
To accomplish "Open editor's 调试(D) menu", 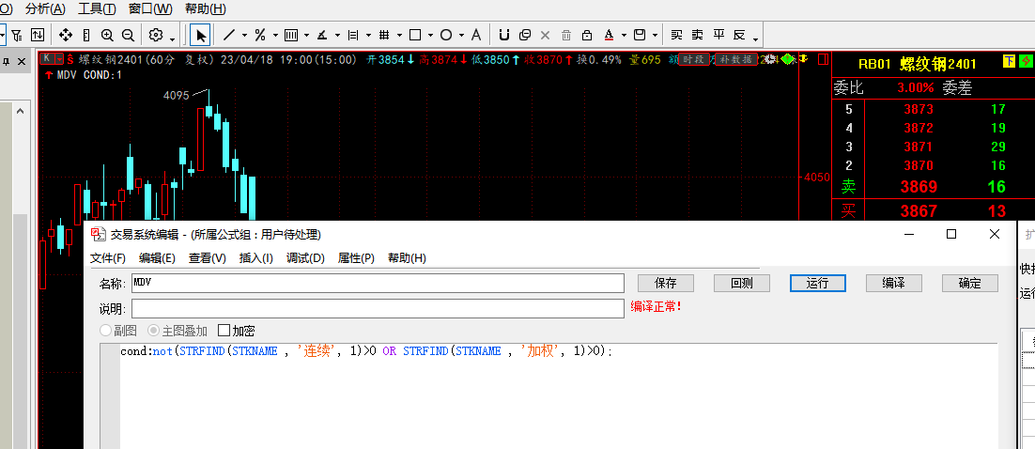I will (305, 258).
